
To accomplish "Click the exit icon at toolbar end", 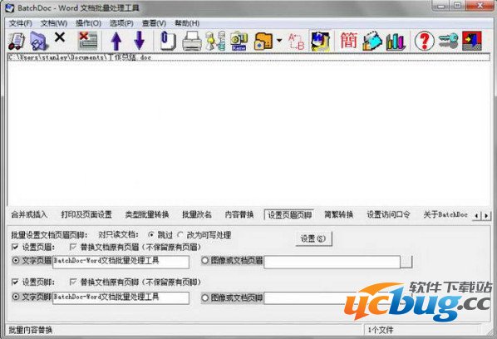I will (x=472, y=41).
